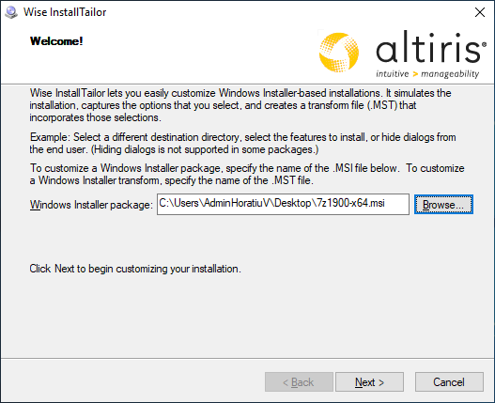Click the registered trademark symbol beside altiris
This screenshot has height=403, width=495.
point(484,45)
